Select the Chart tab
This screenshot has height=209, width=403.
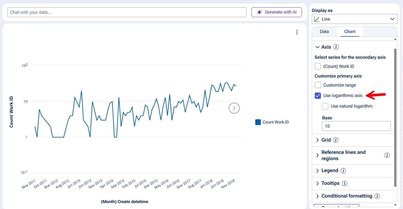350,32
